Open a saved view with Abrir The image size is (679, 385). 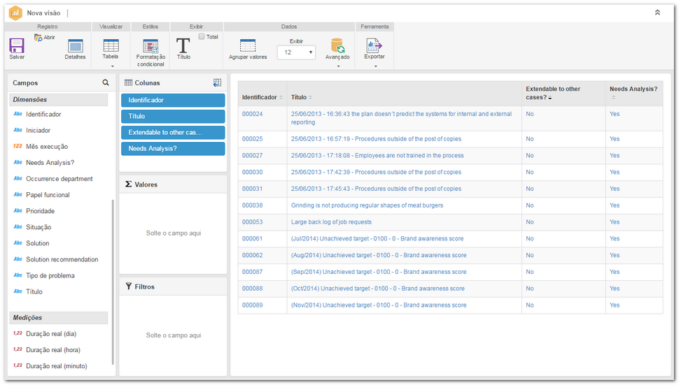[45, 38]
